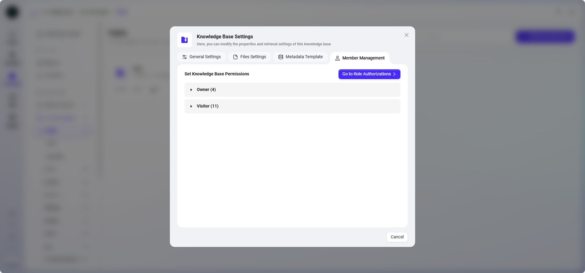
Task: Click the Knowledge Base Settings title text
Action: click(225, 37)
